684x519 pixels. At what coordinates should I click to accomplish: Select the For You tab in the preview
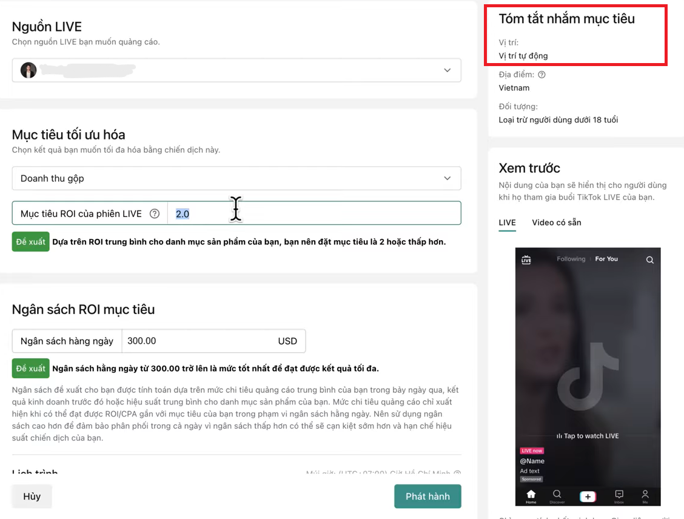[x=606, y=258]
